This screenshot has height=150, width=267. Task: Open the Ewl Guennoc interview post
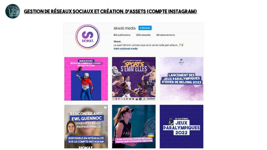86,127
